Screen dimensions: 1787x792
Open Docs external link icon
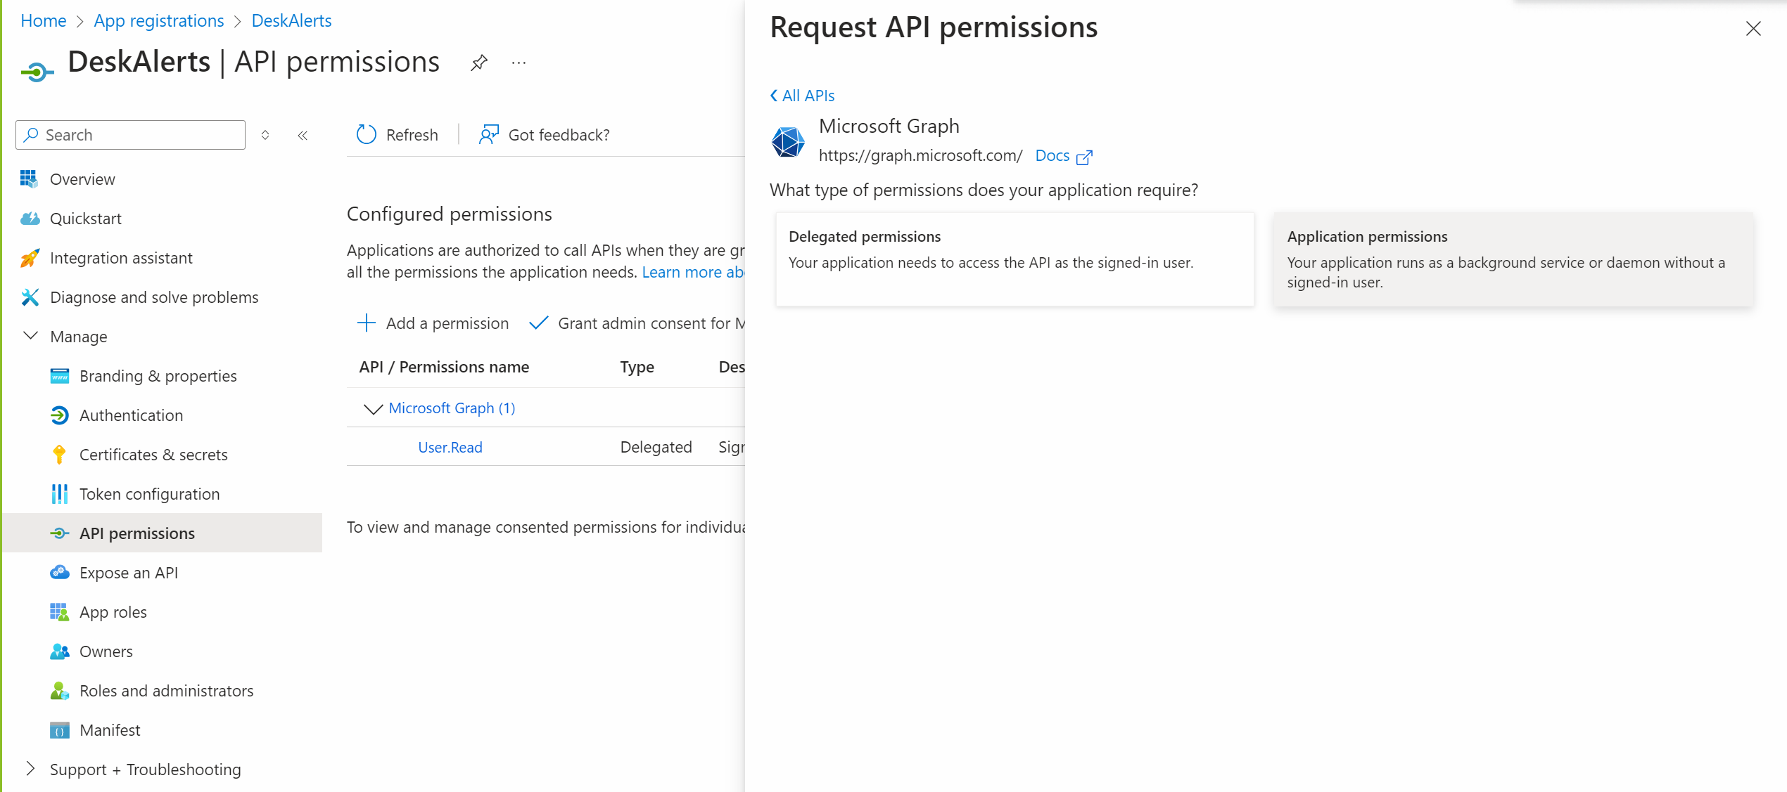point(1084,157)
